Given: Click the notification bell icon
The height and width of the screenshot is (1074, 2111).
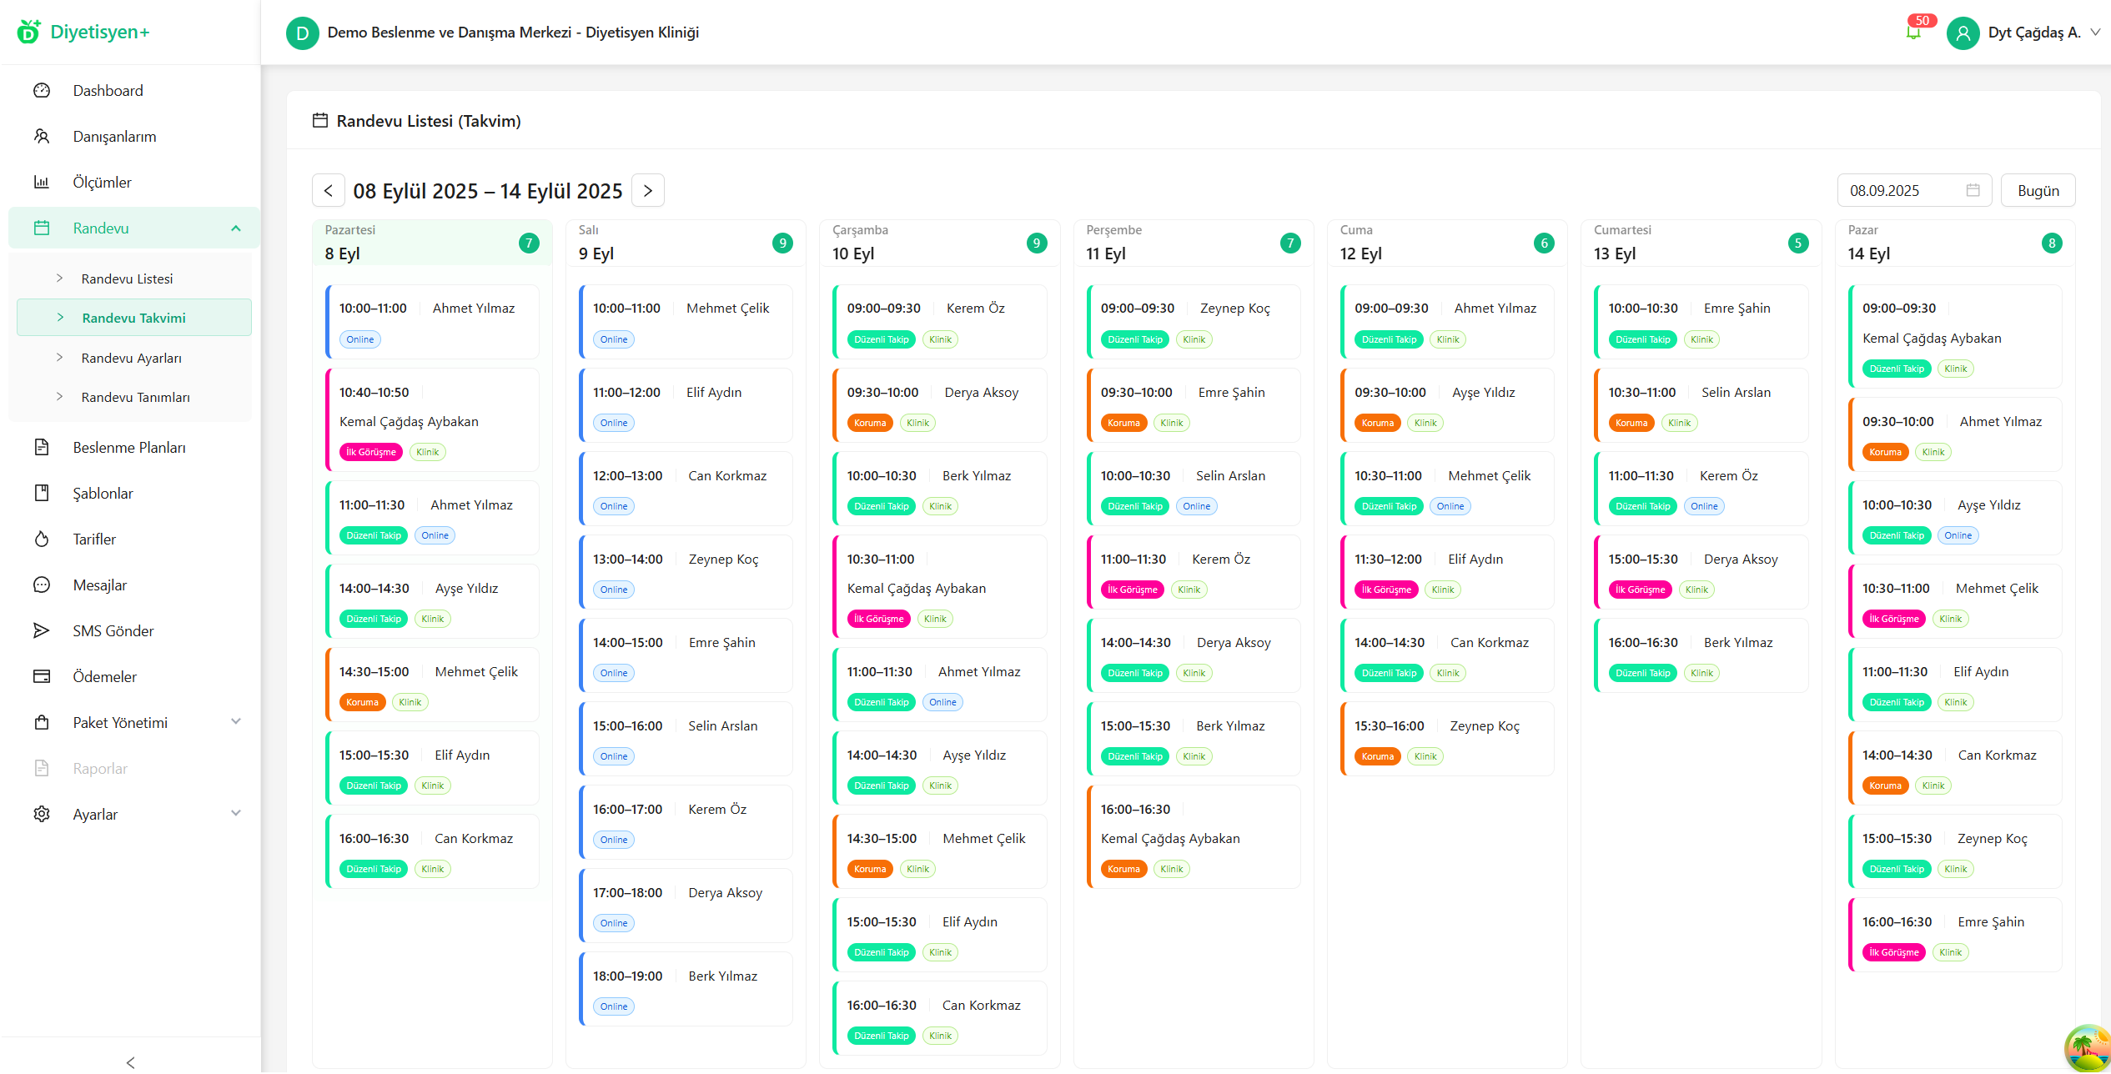Looking at the screenshot, I should (1913, 33).
